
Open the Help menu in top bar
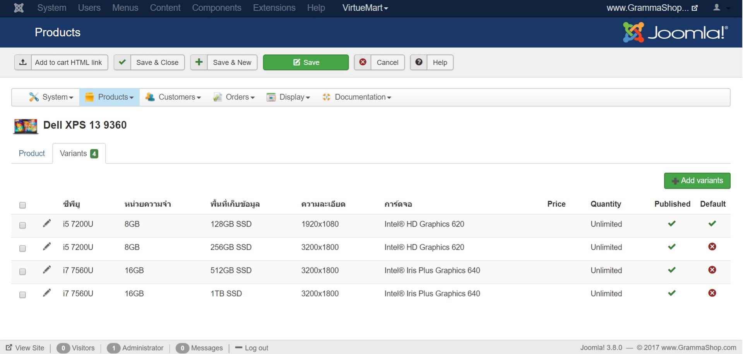point(316,8)
